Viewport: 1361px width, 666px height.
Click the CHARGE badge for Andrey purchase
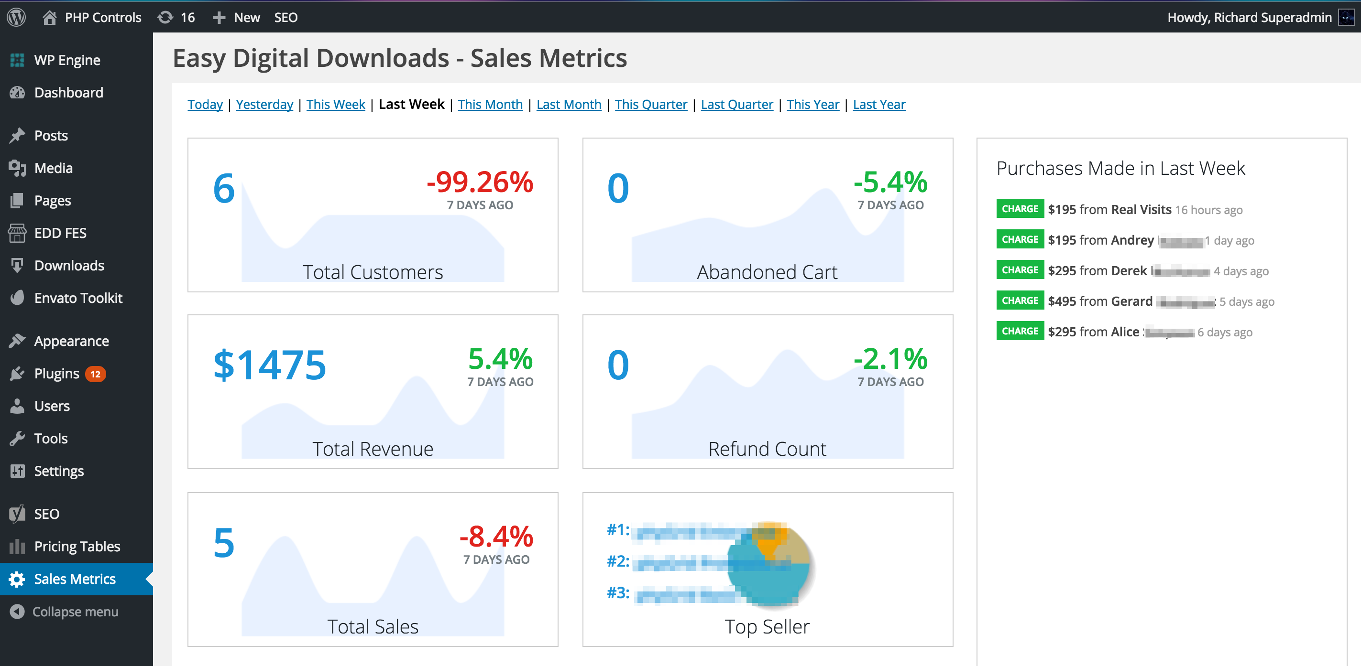point(1020,239)
